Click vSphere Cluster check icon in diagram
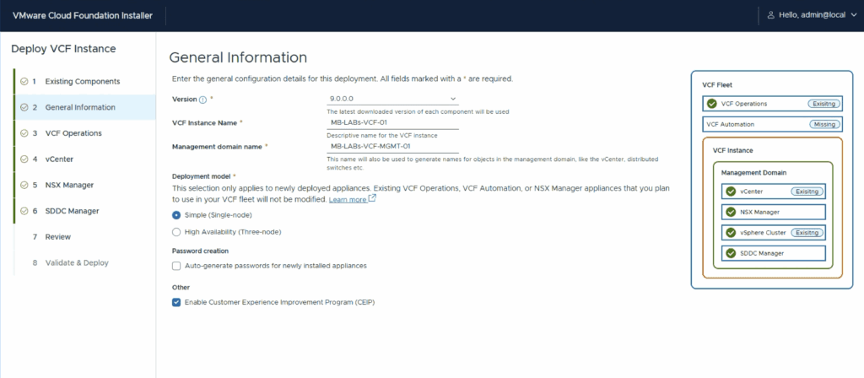This screenshot has width=864, height=378. (x=731, y=232)
